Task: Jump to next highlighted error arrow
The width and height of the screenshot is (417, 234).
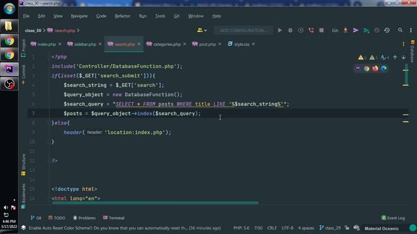Action: [404, 57]
